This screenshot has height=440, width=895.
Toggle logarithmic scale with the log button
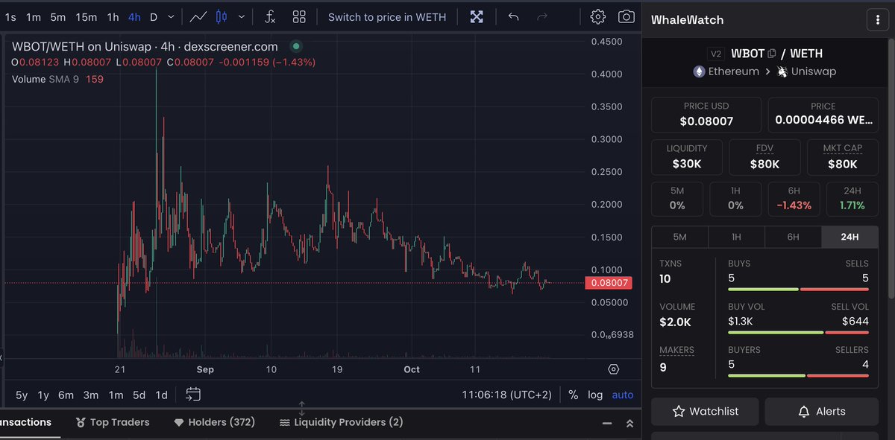click(595, 395)
